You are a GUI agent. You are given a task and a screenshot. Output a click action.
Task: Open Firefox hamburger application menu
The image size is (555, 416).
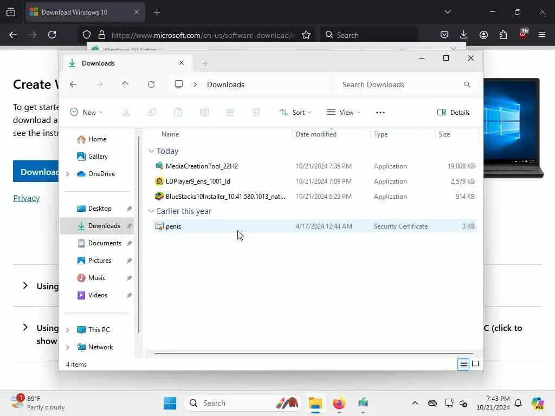[542, 35]
